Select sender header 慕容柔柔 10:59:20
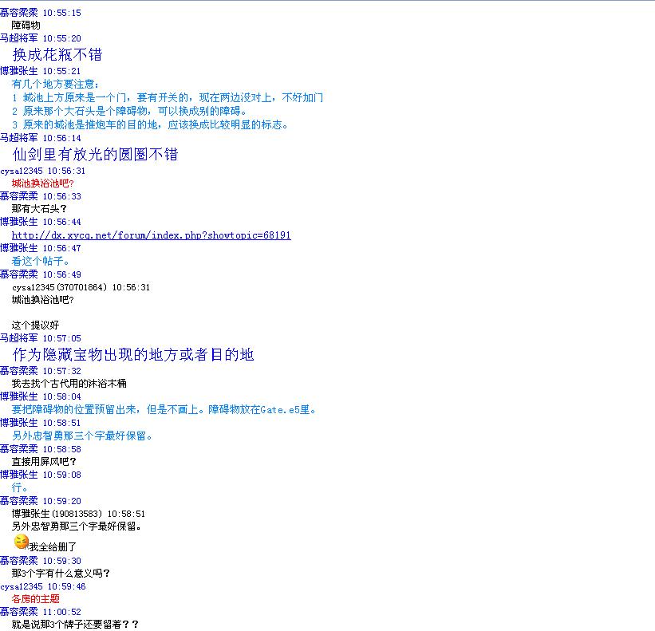 (x=41, y=501)
